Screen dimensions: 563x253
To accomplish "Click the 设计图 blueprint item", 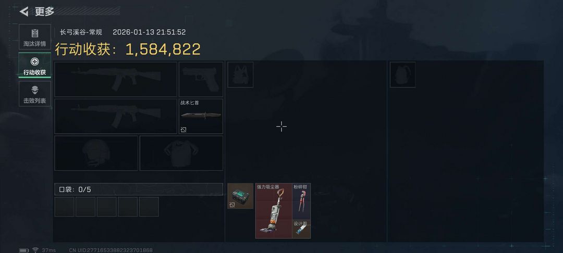I will pyautogui.click(x=302, y=229).
